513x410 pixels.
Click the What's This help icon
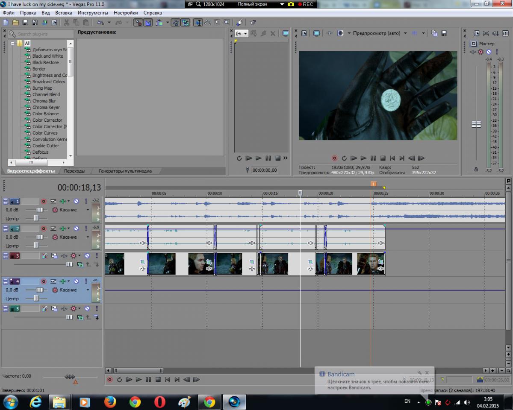click(253, 22)
